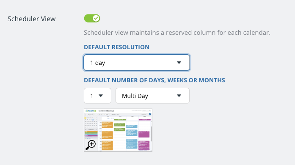
Task: Click the teamup logo in preview thumbnail
Action: click(91, 111)
